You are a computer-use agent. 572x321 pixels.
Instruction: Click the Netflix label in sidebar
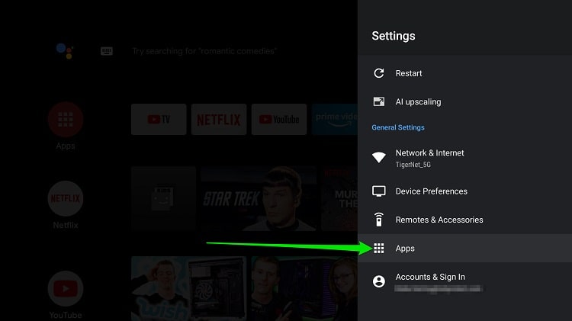66,225
